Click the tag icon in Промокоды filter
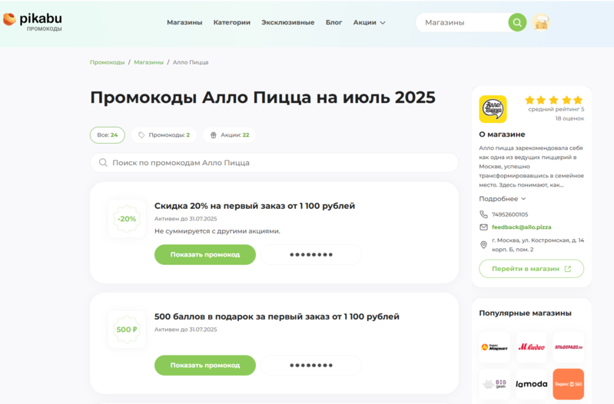614x404 pixels. coord(141,135)
